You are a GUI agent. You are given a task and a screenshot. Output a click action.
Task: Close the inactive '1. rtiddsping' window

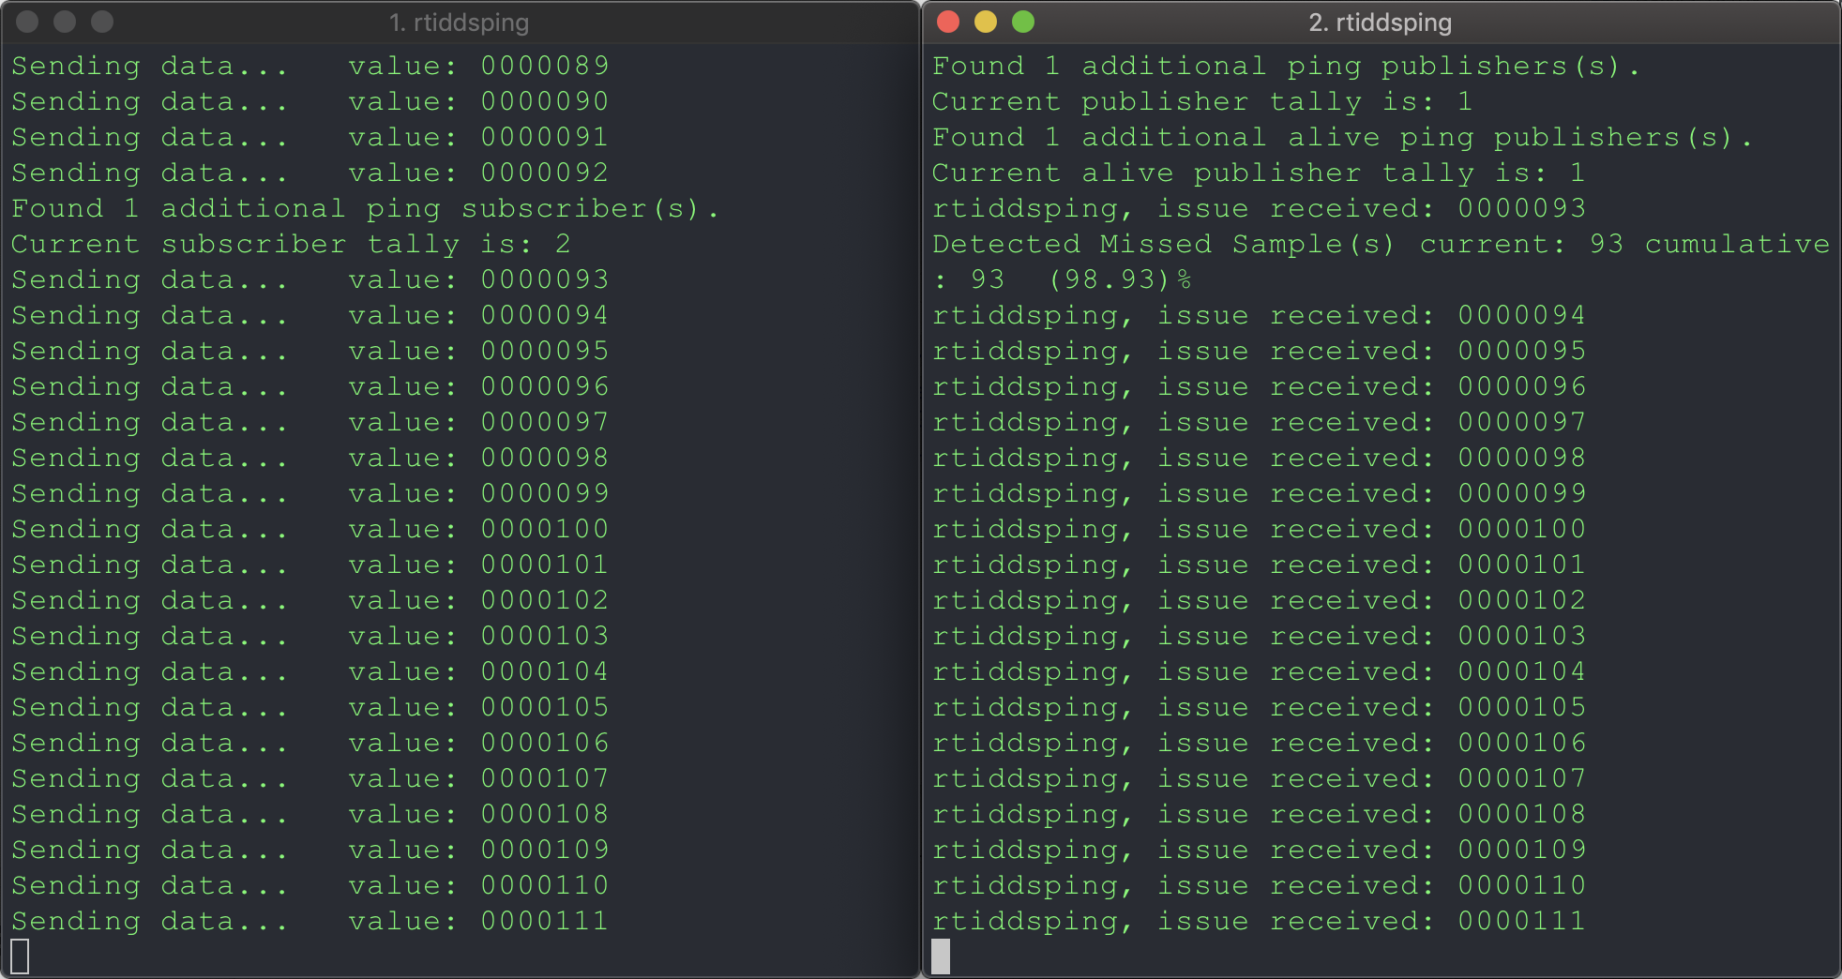(27, 22)
